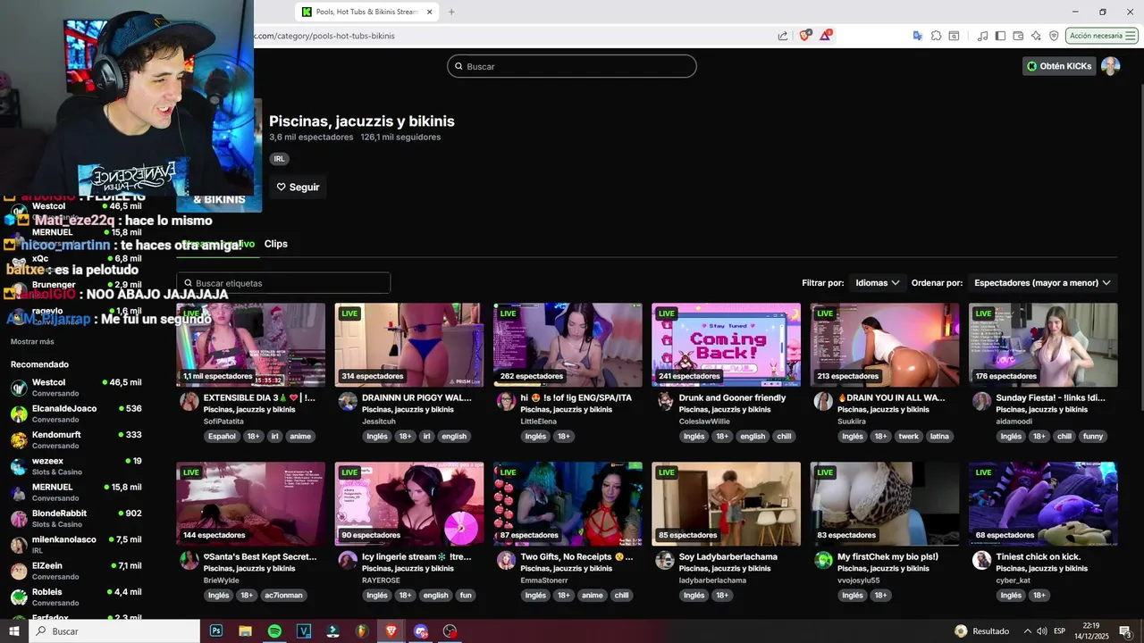The width and height of the screenshot is (1144, 643).
Task: Click the share page icon in address bar
Action: (x=783, y=36)
